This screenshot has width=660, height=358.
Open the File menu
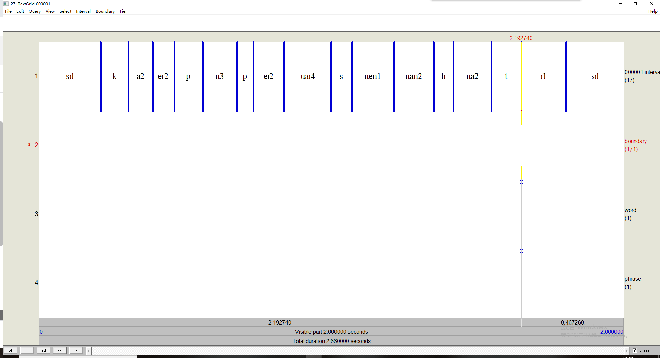click(8, 11)
